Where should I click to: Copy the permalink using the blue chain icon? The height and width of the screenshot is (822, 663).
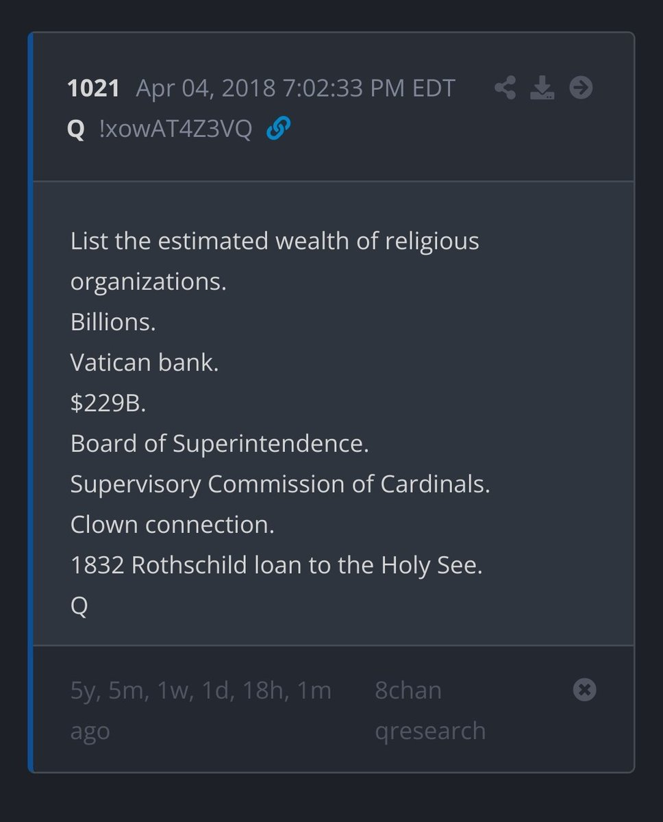(x=278, y=128)
